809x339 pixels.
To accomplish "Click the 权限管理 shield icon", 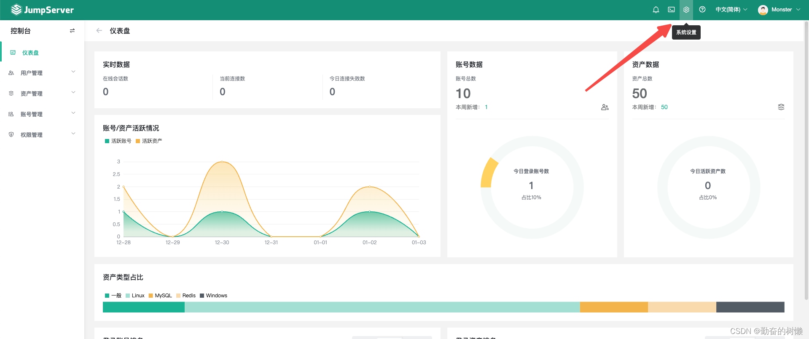I will pyautogui.click(x=11, y=135).
